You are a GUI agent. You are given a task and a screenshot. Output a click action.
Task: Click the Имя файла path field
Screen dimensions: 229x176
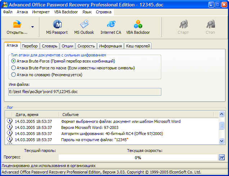(x=85, y=92)
